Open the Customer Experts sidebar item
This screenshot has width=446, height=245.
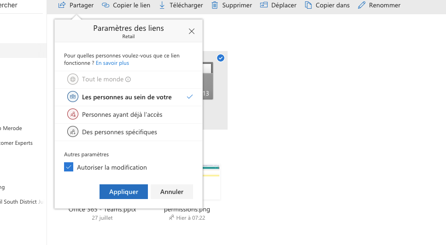pyautogui.click(x=16, y=143)
